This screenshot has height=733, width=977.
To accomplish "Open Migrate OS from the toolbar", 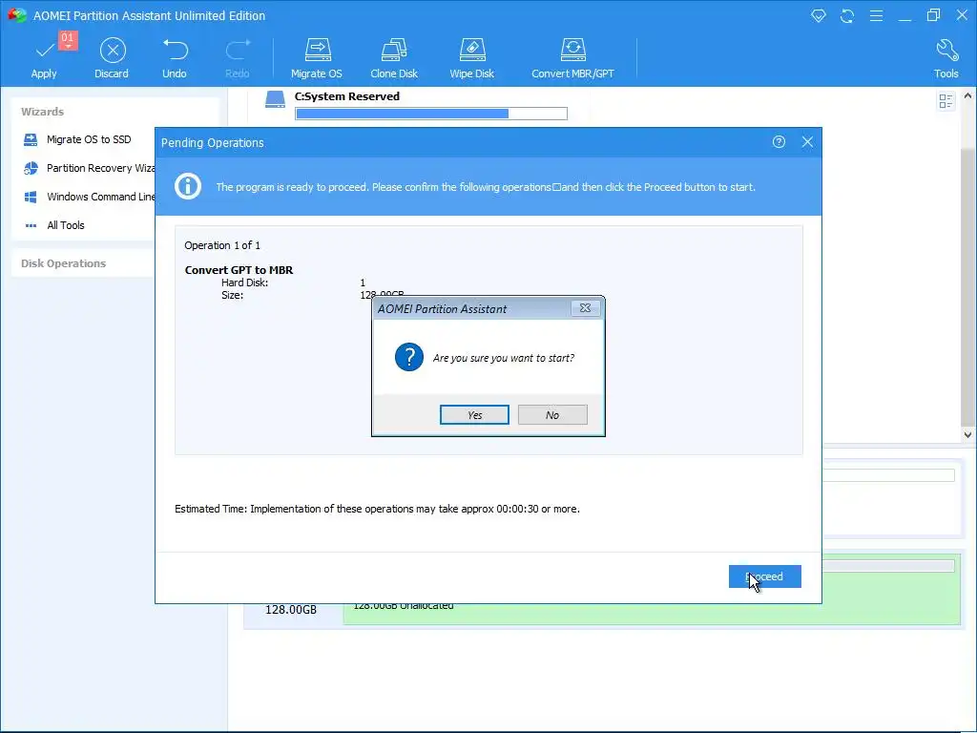I will [x=317, y=58].
